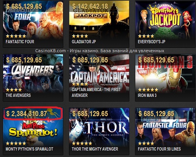This screenshot has width=196, height=157.
Task: Open the Iron Man 3 game artwork
Action: pos(164,74)
